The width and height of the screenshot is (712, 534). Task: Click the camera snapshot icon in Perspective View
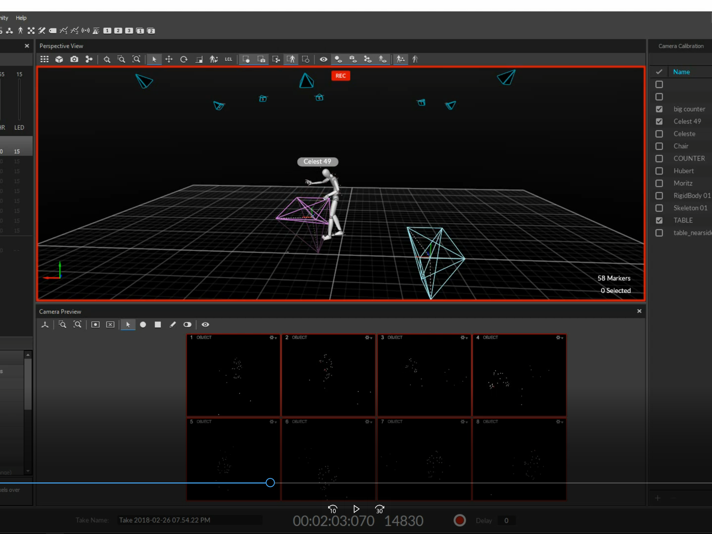click(74, 59)
